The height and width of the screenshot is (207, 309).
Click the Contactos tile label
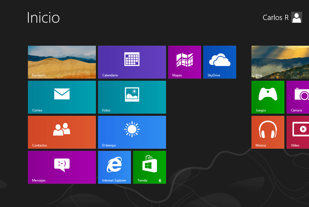point(40,145)
